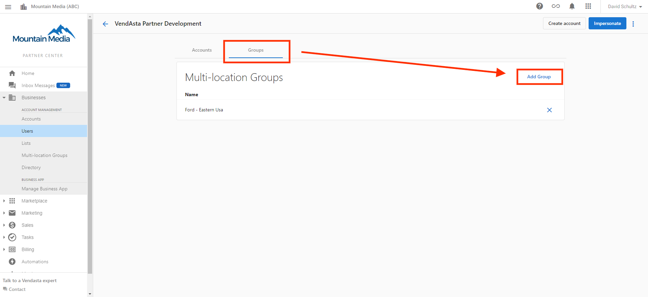Screen dimensions: 648x297
Task: Open the apps grid launcher
Action: [588, 6]
